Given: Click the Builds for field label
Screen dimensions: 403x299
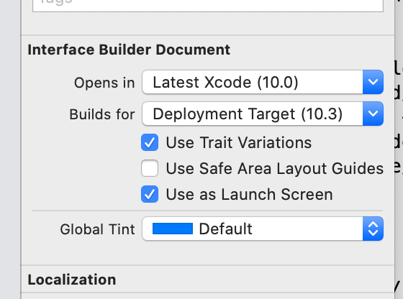Looking at the screenshot, I should click(x=102, y=114).
